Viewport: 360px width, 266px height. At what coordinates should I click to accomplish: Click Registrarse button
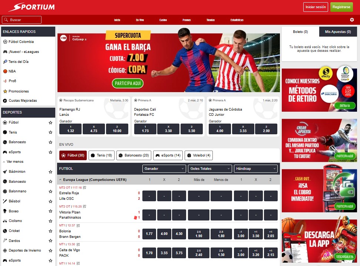[341, 7]
